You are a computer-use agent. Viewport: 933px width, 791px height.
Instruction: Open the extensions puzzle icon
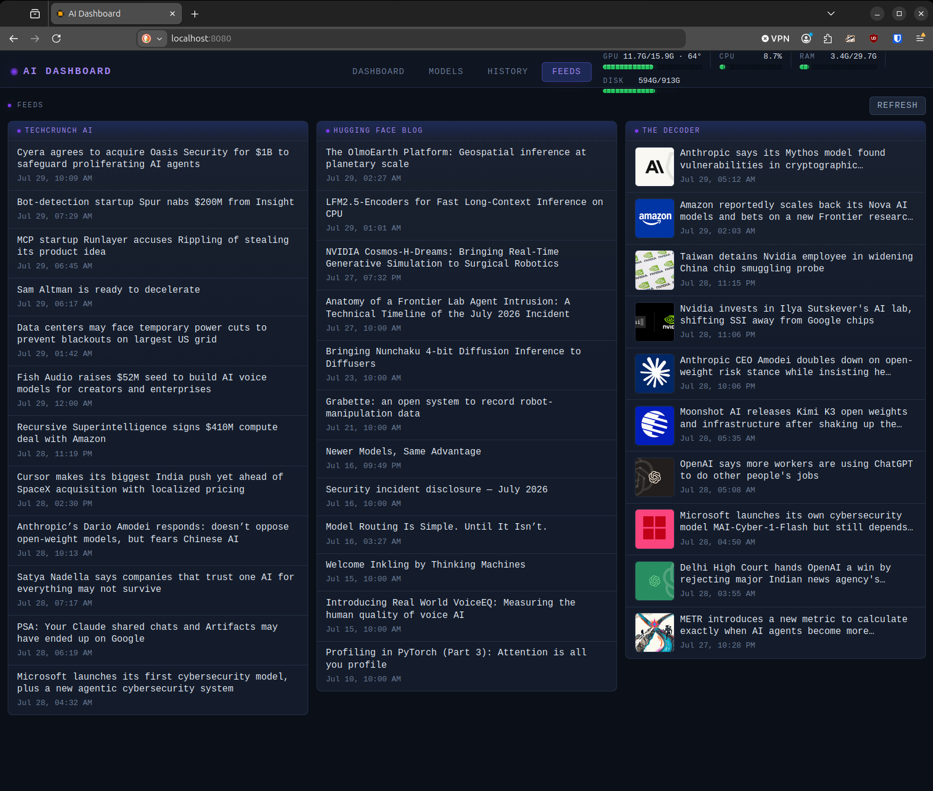828,39
